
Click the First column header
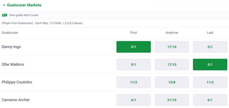click(134, 33)
